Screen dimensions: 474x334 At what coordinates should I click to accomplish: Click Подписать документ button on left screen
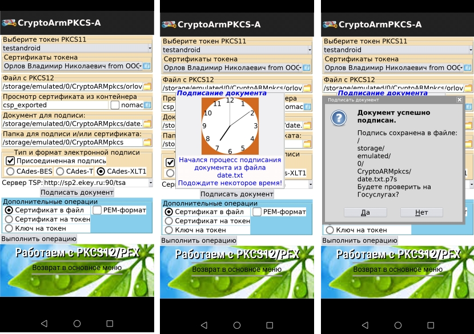click(x=77, y=192)
